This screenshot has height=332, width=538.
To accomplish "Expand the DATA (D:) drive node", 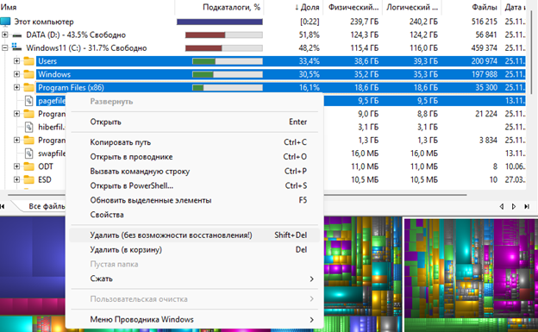I will (x=5, y=34).
